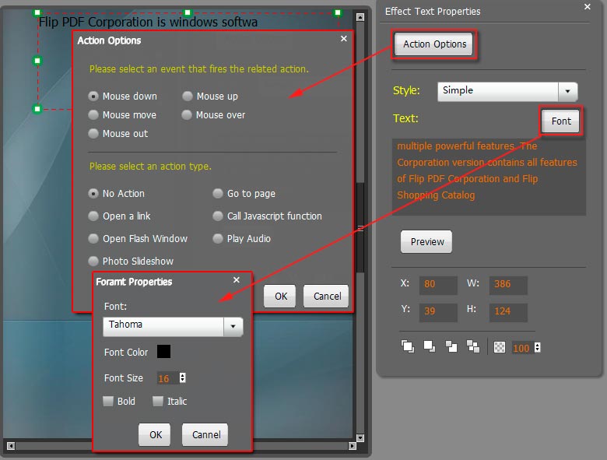
Task: Click the bring to front layer icon
Action: [408, 347]
